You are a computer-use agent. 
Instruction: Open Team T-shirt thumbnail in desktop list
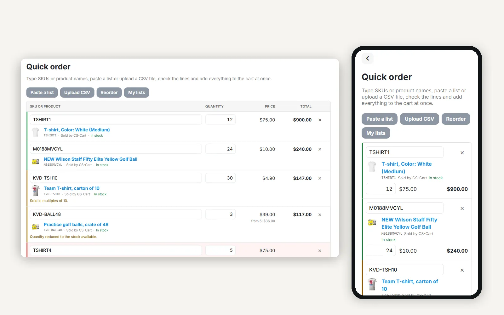point(36,191)
